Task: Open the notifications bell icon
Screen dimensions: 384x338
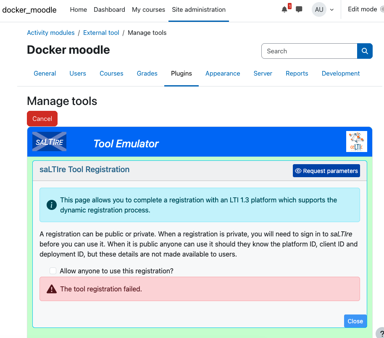Action: click(x=284, y=10)
